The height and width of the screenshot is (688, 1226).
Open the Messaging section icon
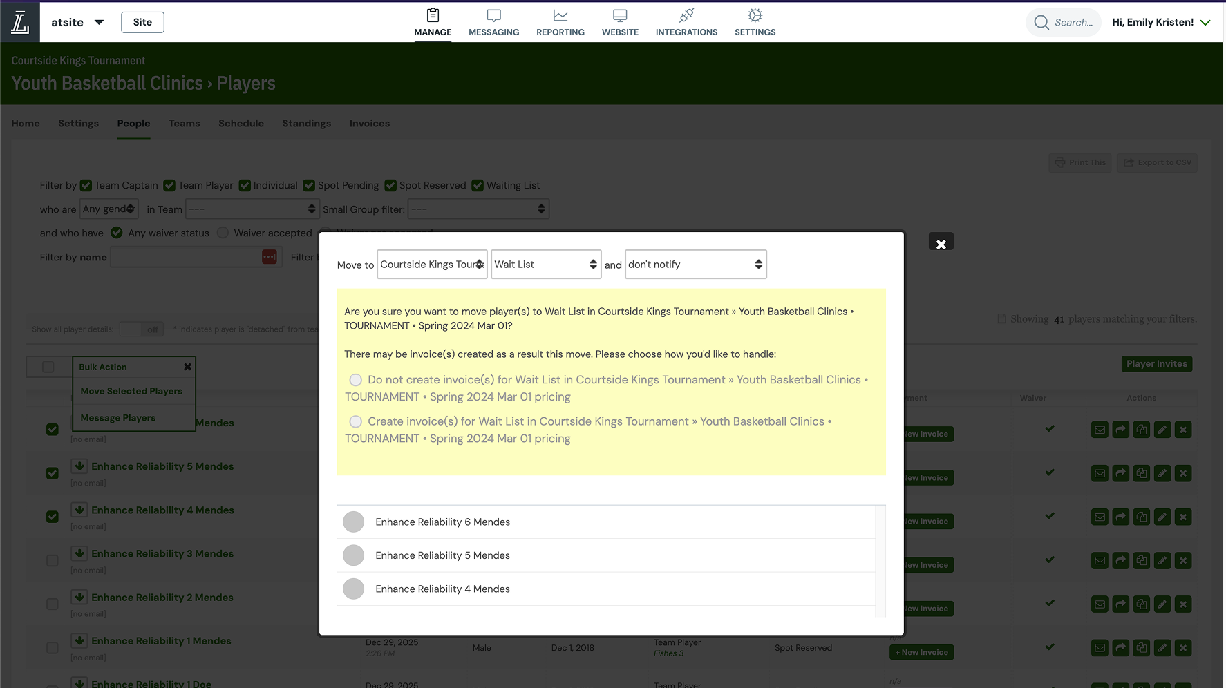point(493,16)
